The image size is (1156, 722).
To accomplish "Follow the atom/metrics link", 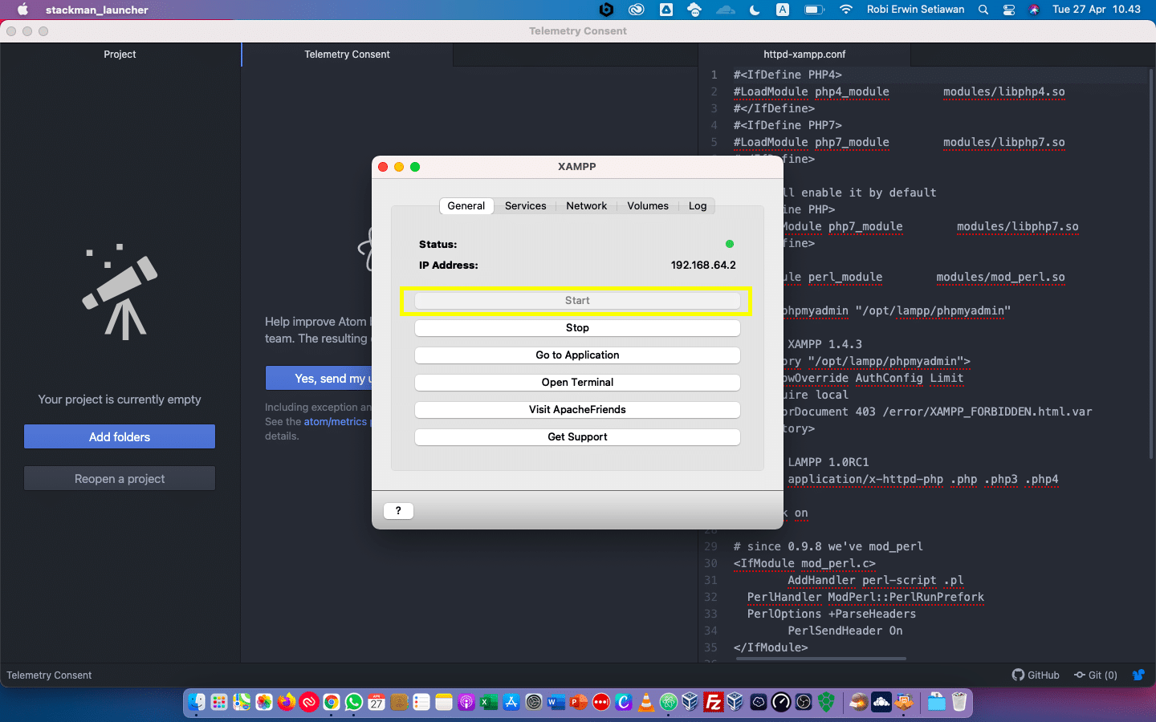I will 335,422.
